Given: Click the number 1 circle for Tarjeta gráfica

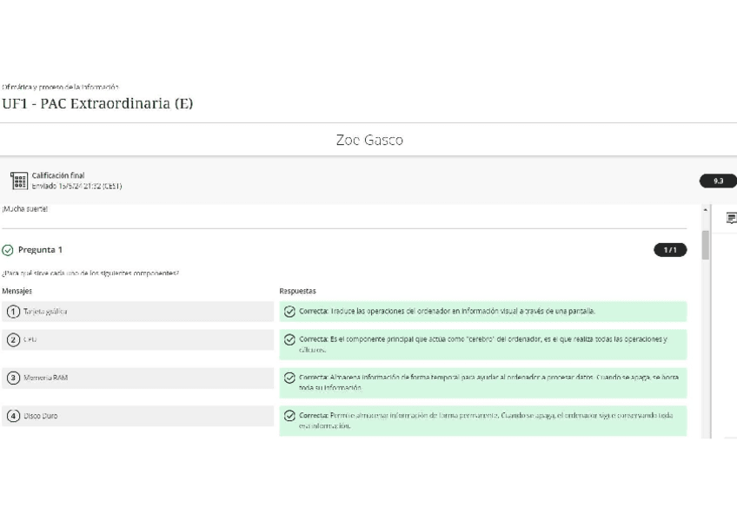Looking at the screenshot, I should 13,312.
